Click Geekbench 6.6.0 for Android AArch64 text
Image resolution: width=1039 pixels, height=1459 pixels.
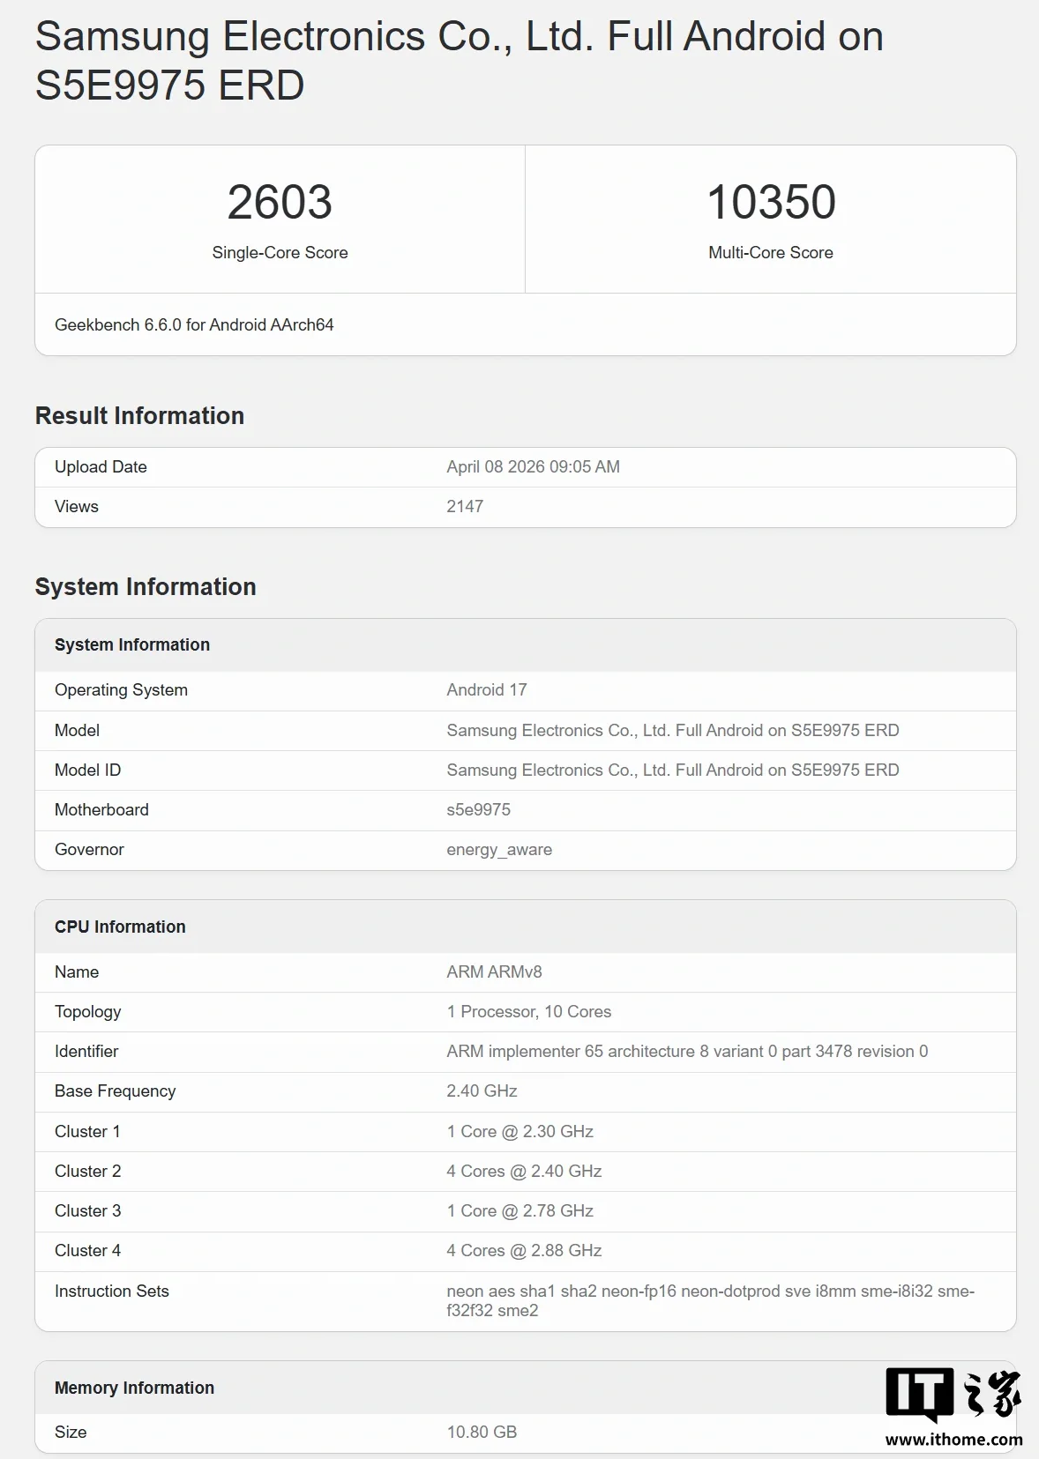pos(194,325)
